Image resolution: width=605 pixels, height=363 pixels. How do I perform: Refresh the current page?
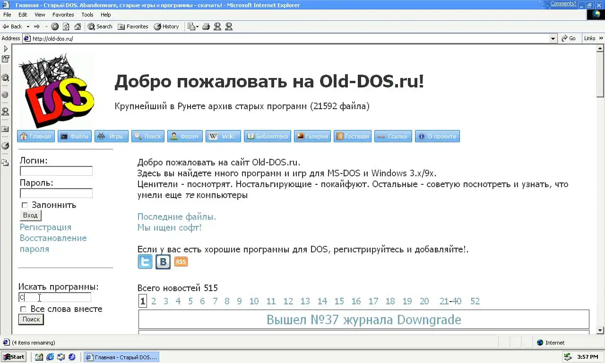click(x=66, y=26)
